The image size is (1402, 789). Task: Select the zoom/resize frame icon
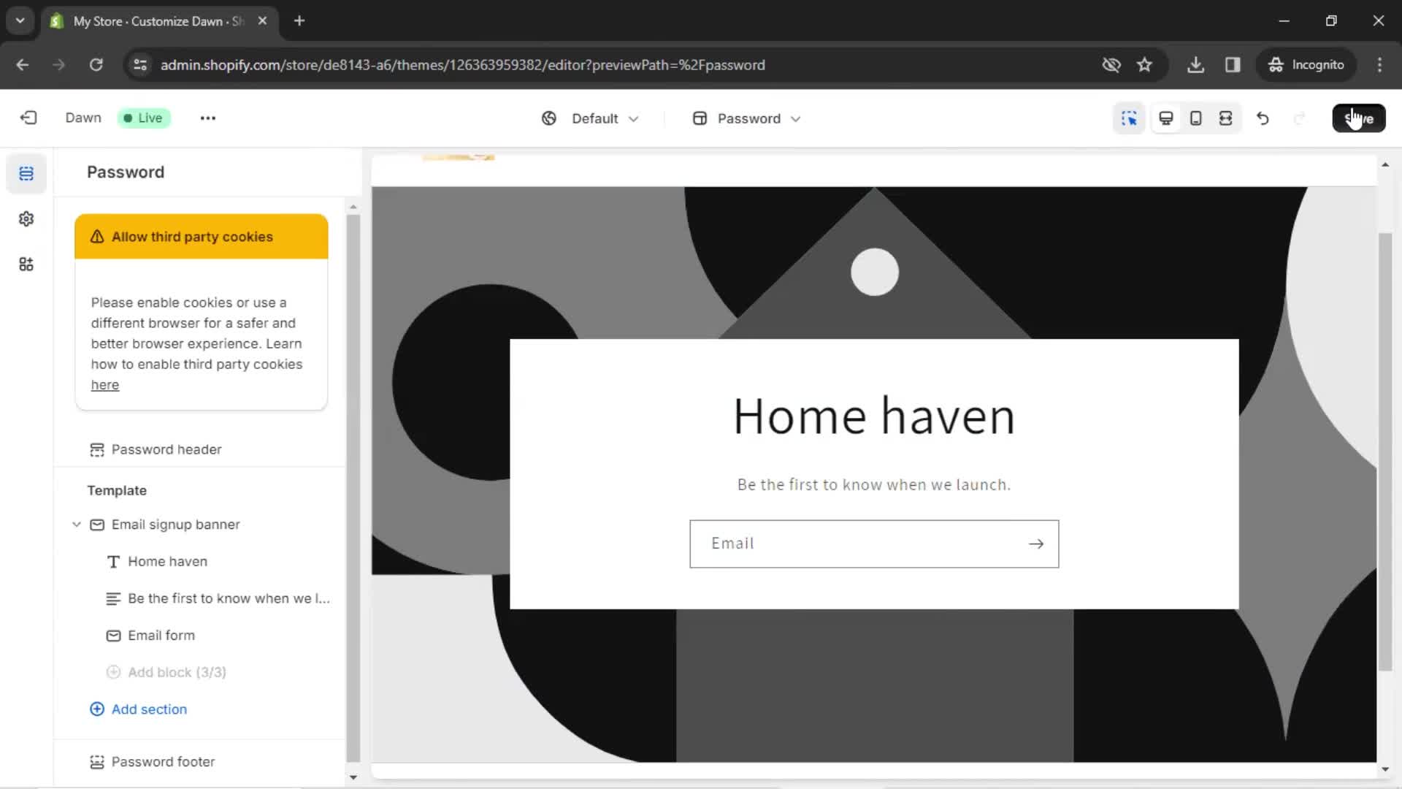pos(1227,118)
